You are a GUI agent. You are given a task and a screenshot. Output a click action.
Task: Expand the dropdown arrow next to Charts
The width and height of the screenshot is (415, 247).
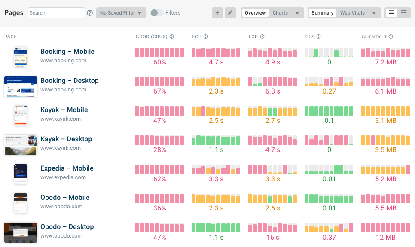click(x=297, y=13)
